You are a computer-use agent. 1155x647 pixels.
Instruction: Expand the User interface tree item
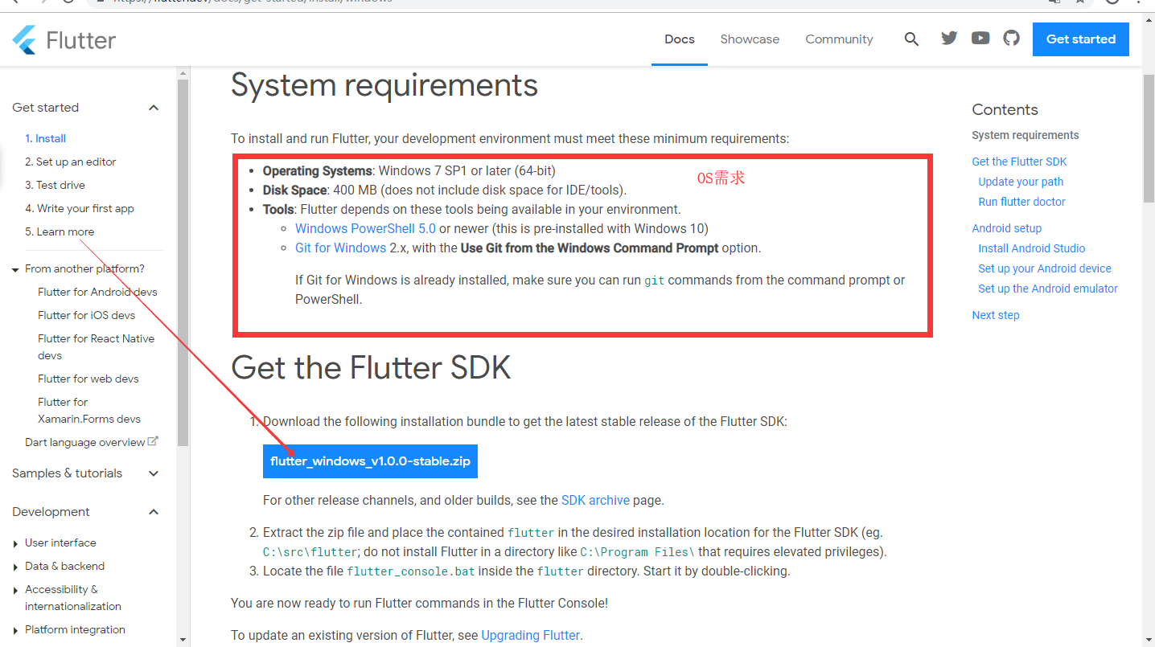click(x=16, y=543)
